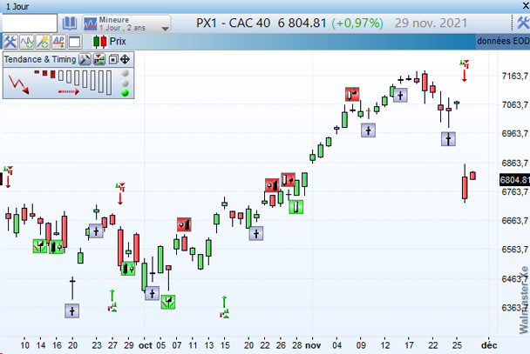
Task: Click the 1 Jour window title
Action: (x=17, y=6)
